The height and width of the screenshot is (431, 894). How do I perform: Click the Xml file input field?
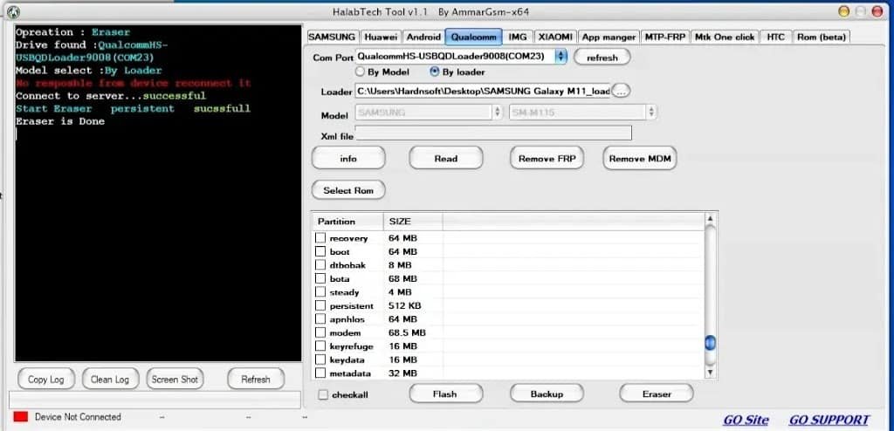(493, 133)
